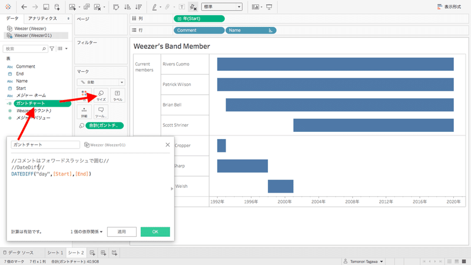Switch to シート 1 tab
This screenshot has height=265, width=471.
tap(55, 253)
